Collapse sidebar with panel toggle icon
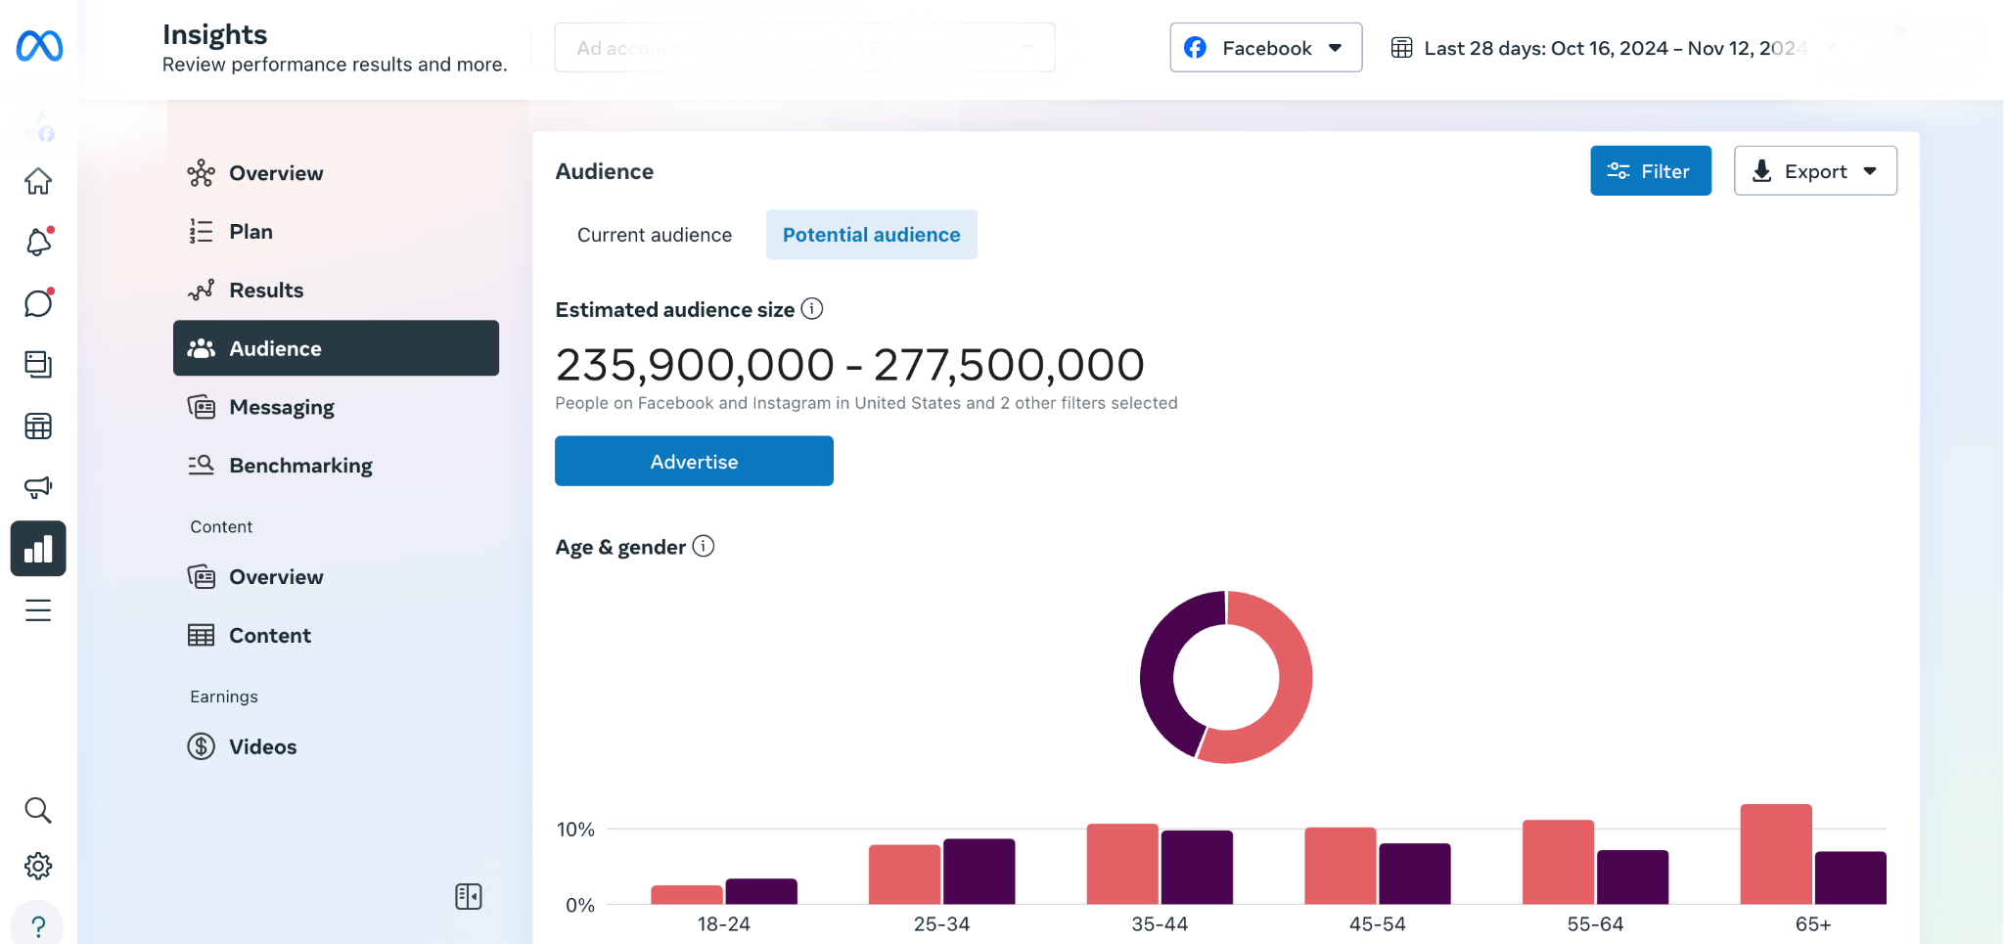 point(469,896)
